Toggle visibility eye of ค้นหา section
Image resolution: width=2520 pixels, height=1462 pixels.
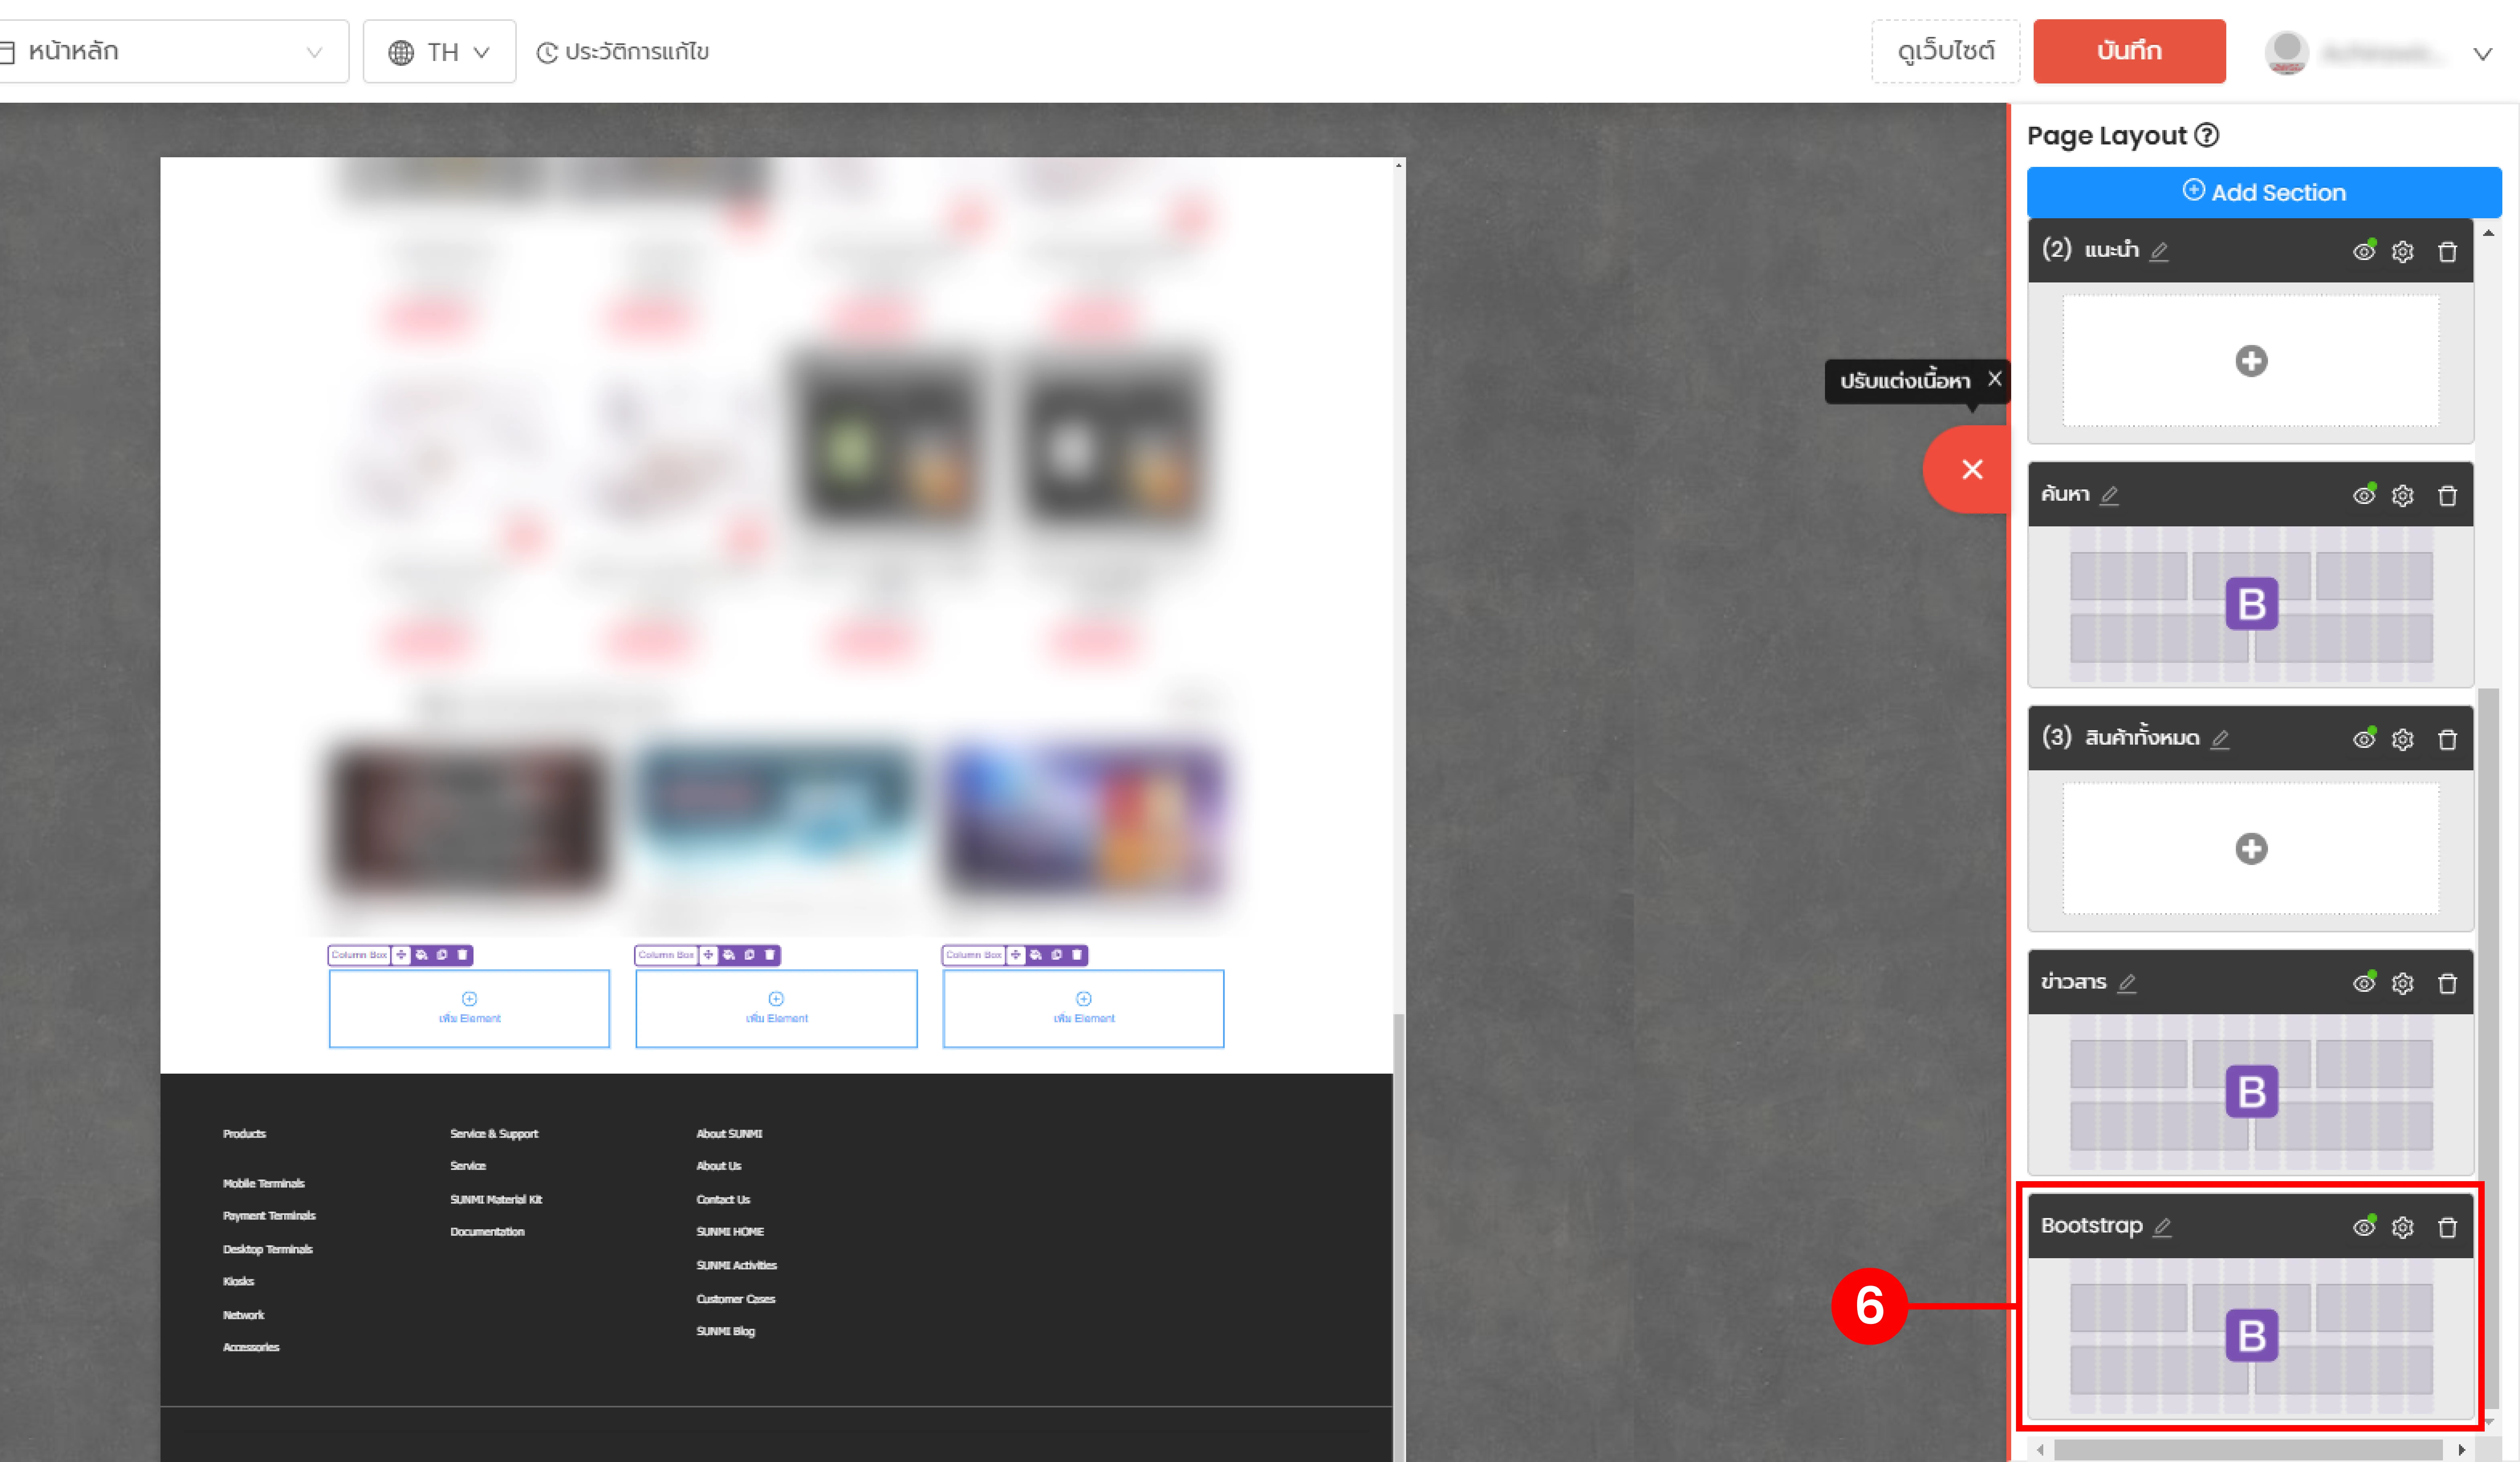click(2363, 495)
